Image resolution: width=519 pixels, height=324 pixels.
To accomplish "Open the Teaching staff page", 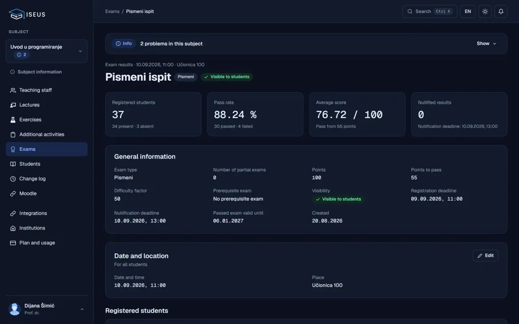I will point(47,90).
